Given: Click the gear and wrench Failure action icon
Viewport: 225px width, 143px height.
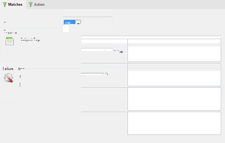Looking at the screenshot, I should pos(8,78).
